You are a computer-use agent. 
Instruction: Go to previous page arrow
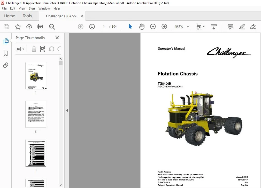click(x=81, y=27)
